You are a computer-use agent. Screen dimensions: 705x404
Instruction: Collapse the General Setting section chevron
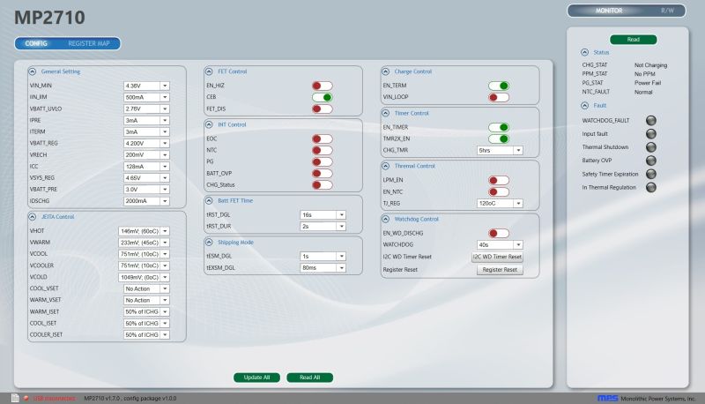[33, 71]
